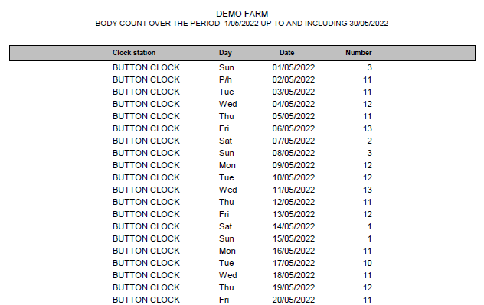Click number 13 on 06/05/2022 row

(368, 128)
